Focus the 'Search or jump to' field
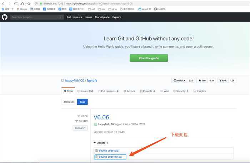 [37, 17]
